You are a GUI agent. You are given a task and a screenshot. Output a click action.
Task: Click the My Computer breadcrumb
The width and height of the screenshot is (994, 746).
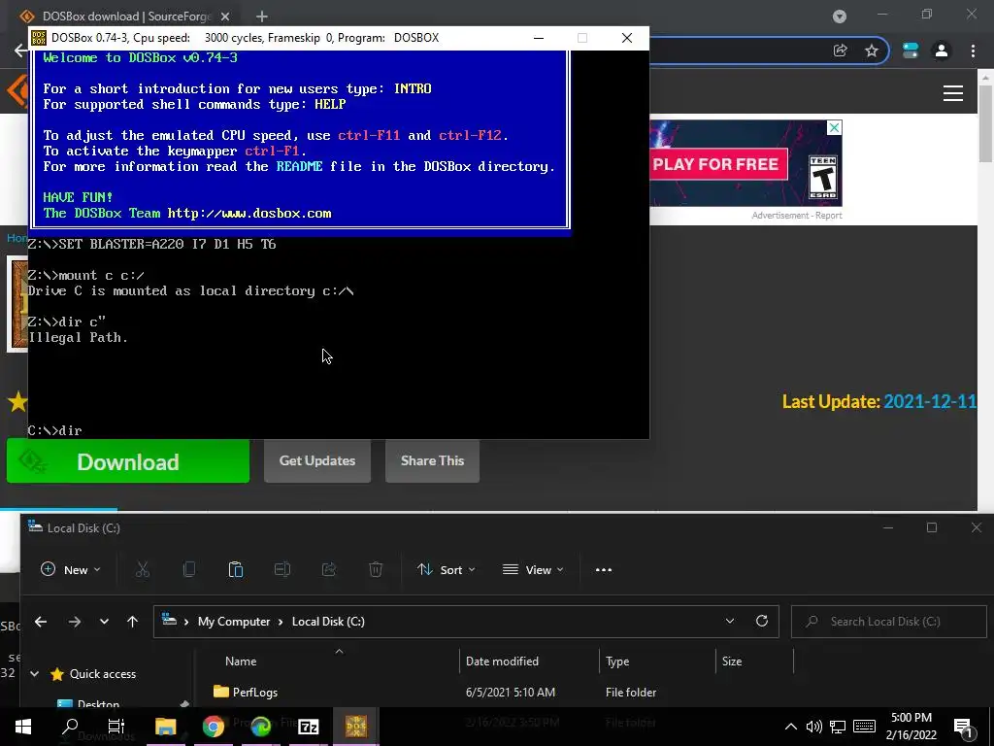(x=234, y=622)
